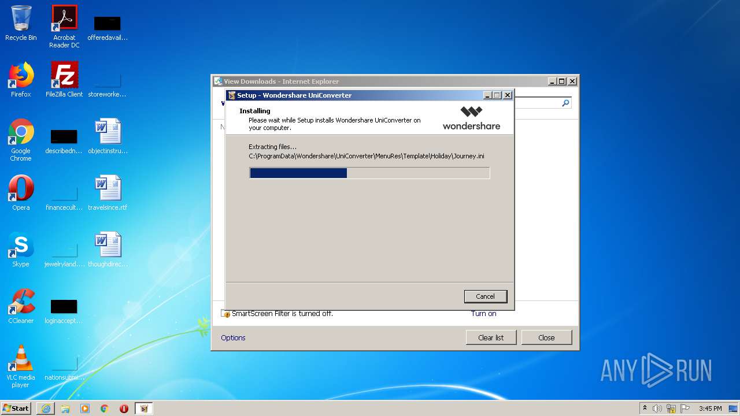740x416 pixels.
Task: Minimize the Setup Wondershare UniConverter window
Action: tap(487, 95)
